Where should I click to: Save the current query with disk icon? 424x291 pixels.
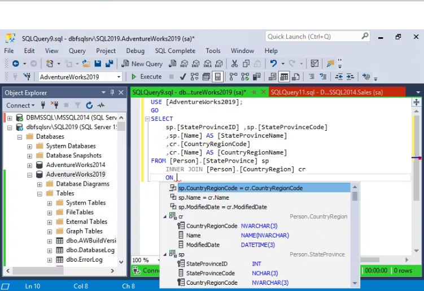pos(98,64)
